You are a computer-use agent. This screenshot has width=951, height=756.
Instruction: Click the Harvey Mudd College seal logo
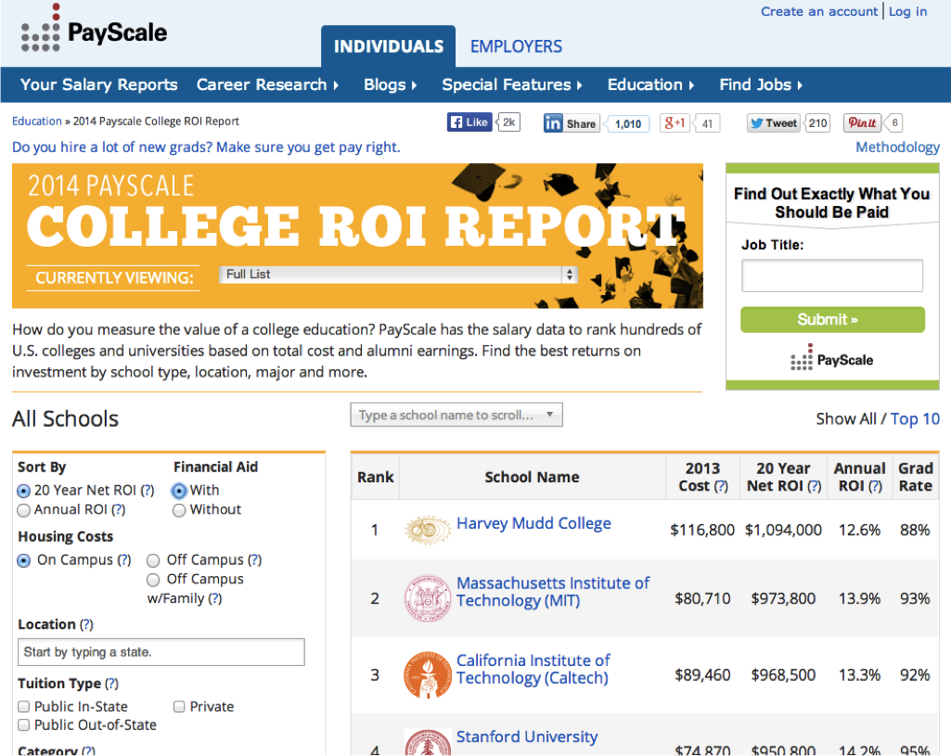point(428,530)
